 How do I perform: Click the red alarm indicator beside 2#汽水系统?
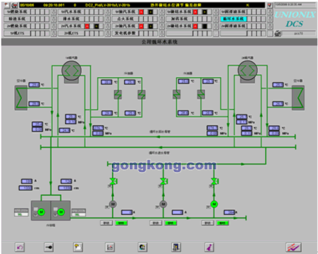point(87,26)
